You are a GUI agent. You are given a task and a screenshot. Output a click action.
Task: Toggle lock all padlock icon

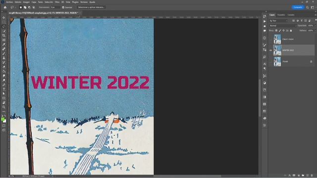click(291, 31)
